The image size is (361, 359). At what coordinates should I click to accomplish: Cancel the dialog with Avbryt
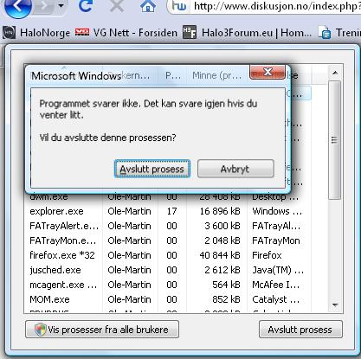235,169
